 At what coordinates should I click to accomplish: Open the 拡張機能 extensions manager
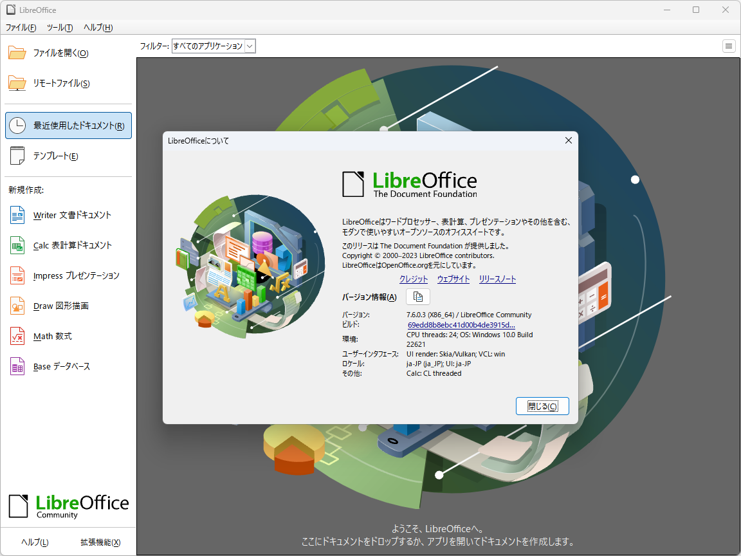(100, 542)
